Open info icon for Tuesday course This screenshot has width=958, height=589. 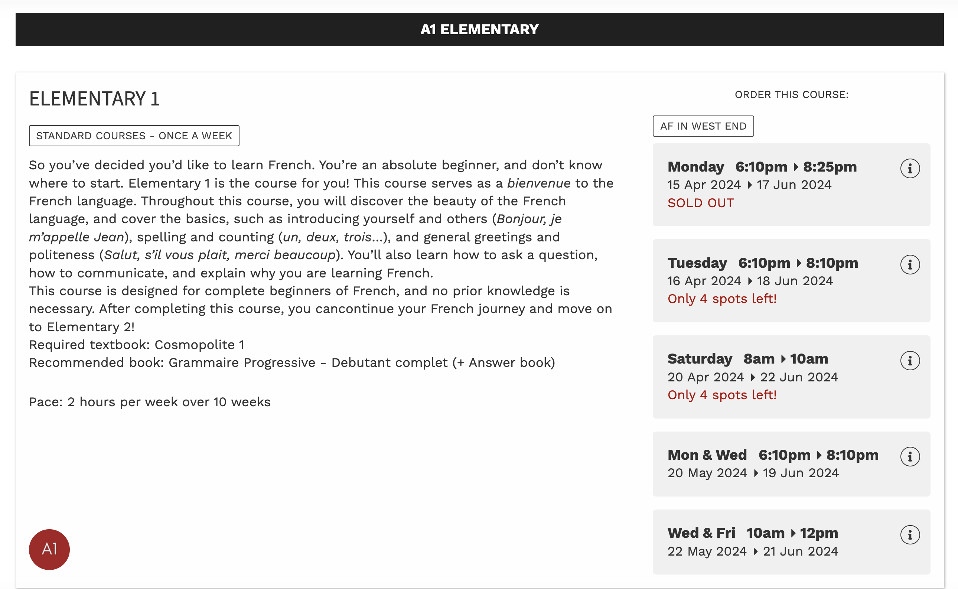point(910,265)
